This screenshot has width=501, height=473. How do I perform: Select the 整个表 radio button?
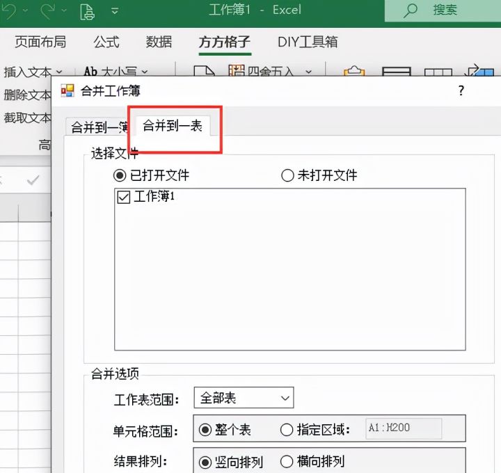click(x=205, y=430)
